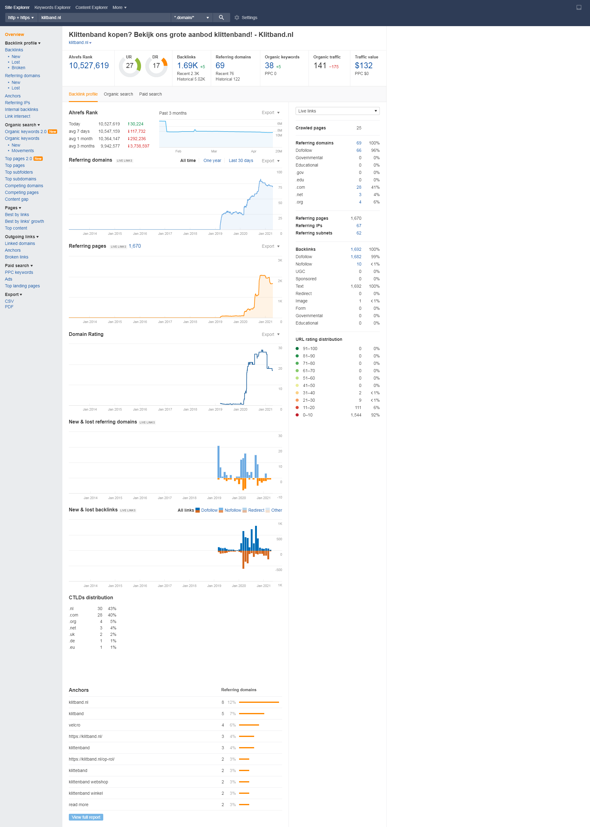Switch to the Backlink profile tab
This screenshot has height=827, width=590.
[83, 94]
